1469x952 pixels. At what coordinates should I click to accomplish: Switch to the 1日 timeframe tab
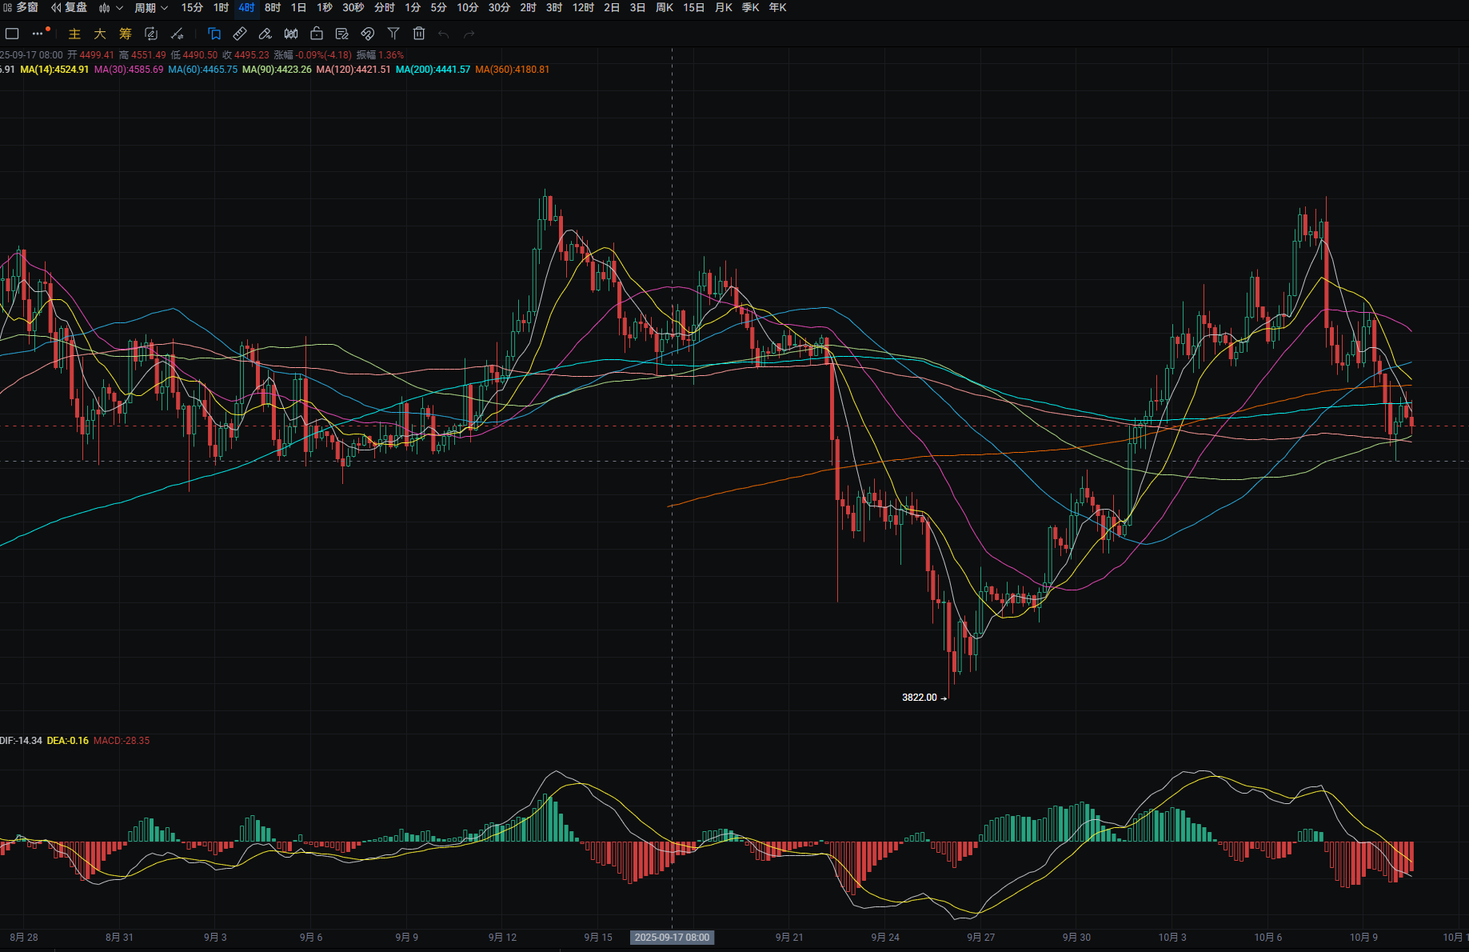[298, 8]
